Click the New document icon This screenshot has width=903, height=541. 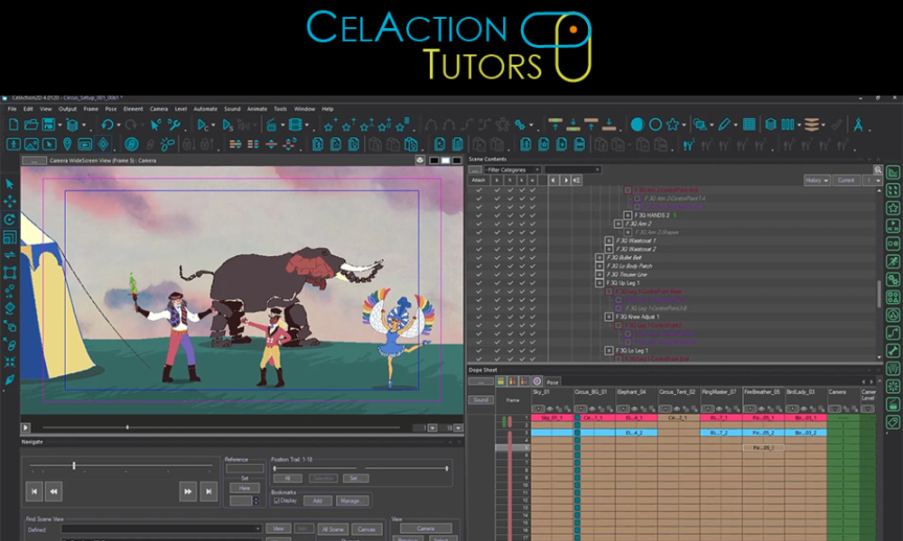(x=14, y=124)
